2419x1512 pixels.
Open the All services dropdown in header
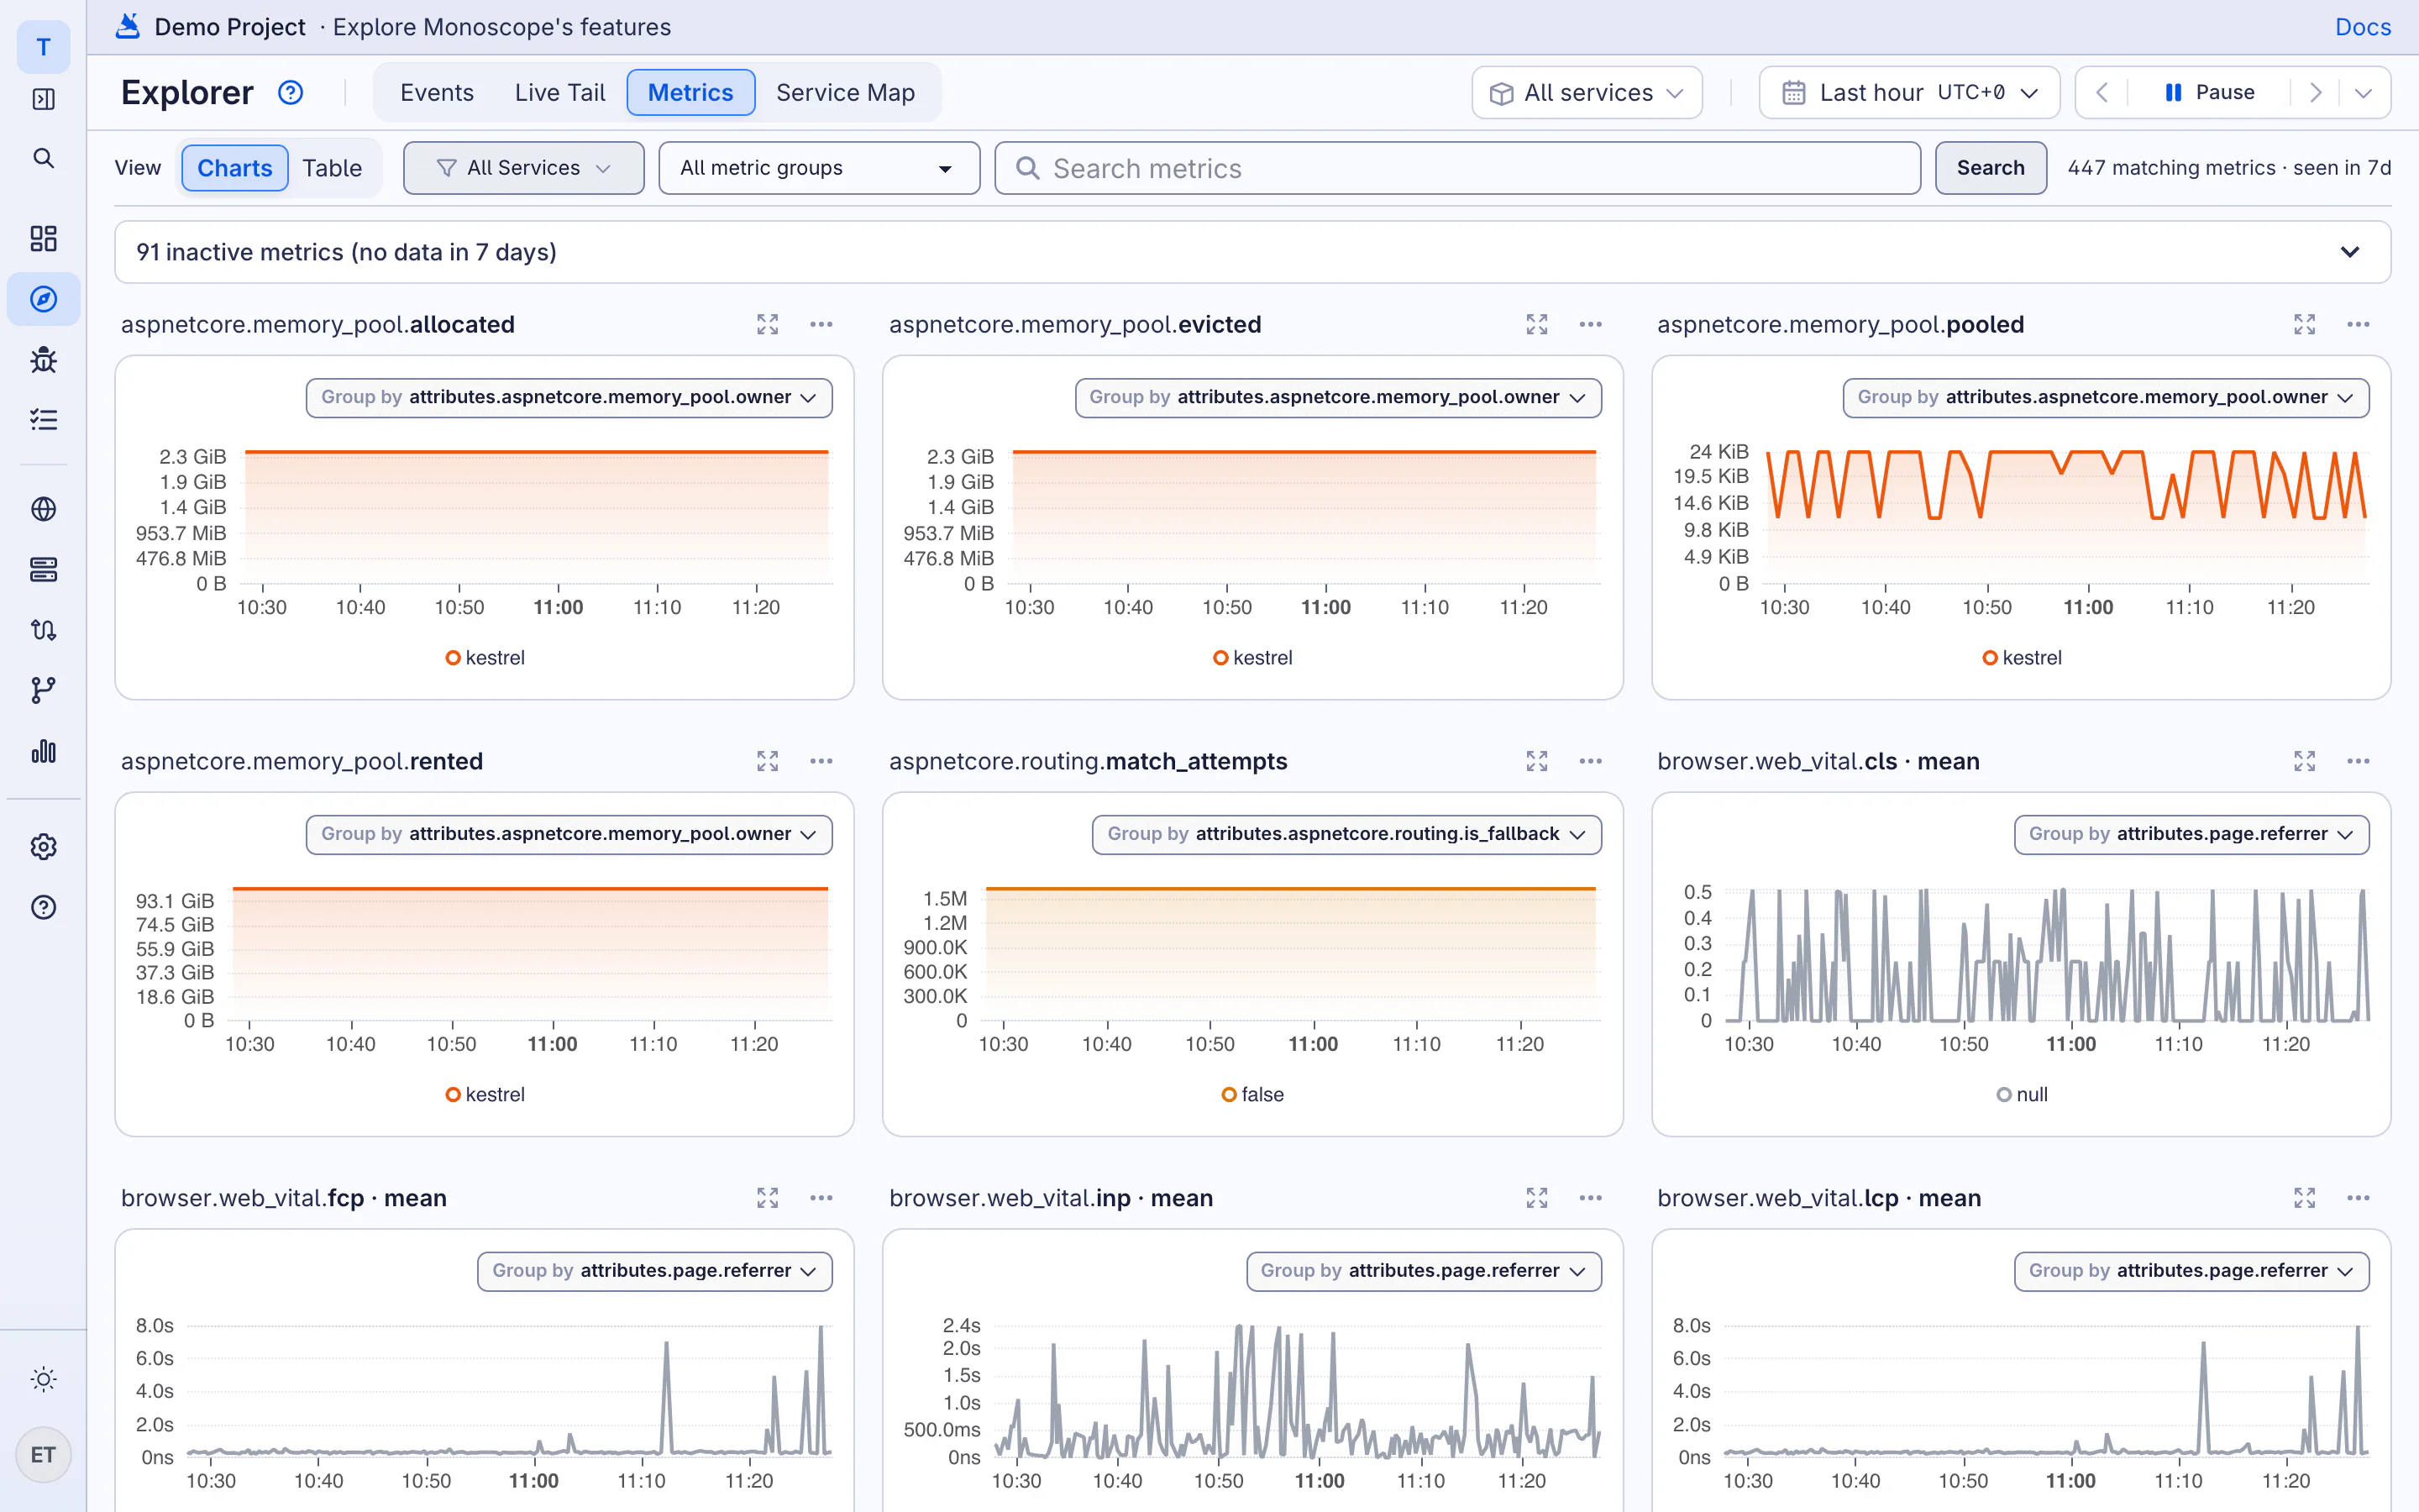tap(1587, 93)
